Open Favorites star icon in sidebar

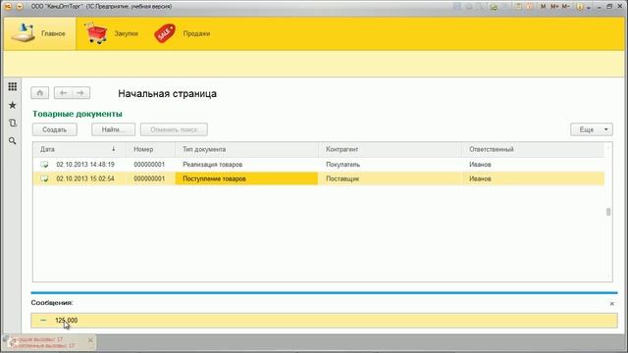tap(13, 105)
